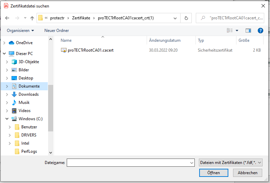This screenshot has height=183, width=270.
Task: Toggle the preview pane icon
Action: pos(248,31)
